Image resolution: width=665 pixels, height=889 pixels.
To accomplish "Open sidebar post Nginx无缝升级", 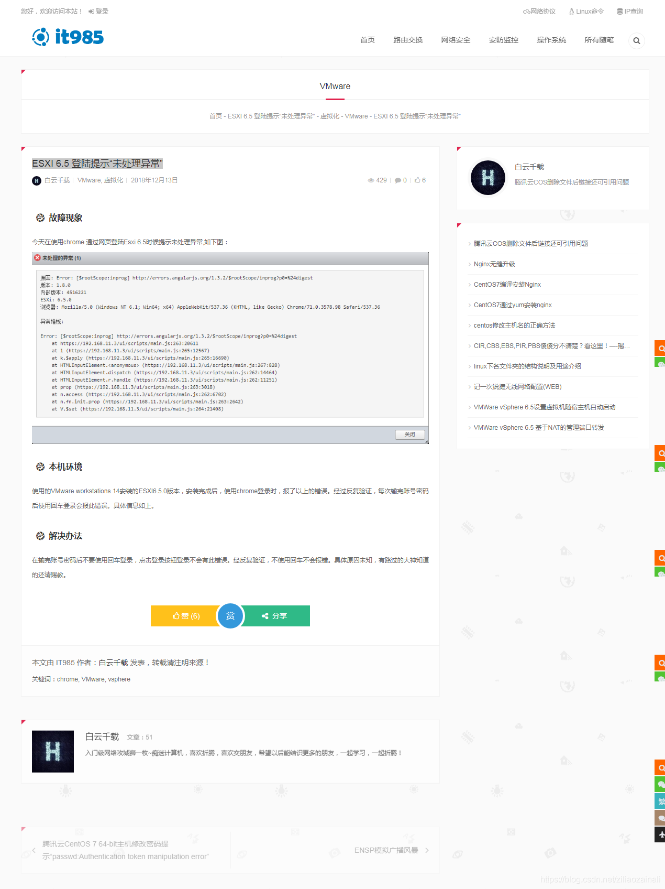I will coord(494,264).
